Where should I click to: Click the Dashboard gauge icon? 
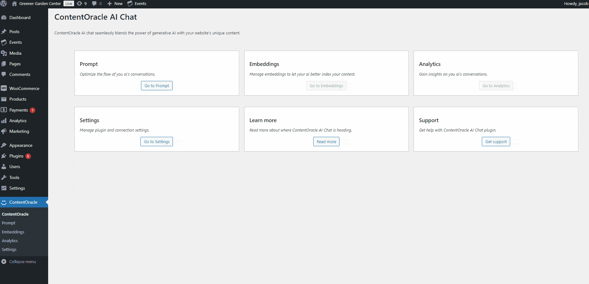[x=4, y=18]
